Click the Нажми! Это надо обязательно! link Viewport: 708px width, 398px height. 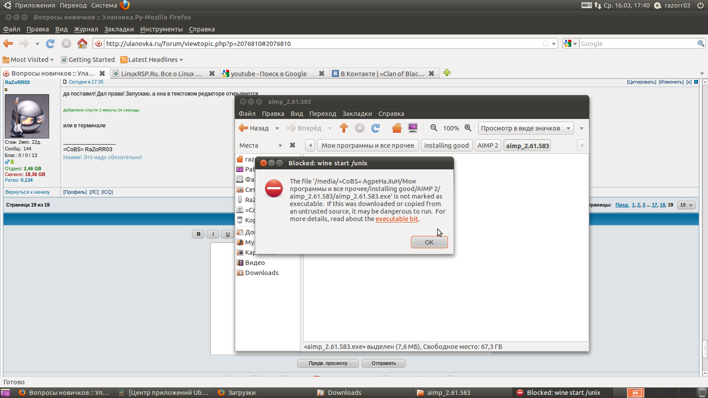click(103, 157)
